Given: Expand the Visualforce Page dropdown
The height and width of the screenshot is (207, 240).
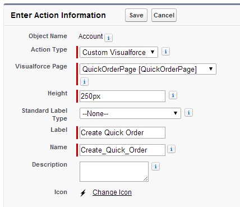Looking at the screenshot, I should click(x=148, y=69).
